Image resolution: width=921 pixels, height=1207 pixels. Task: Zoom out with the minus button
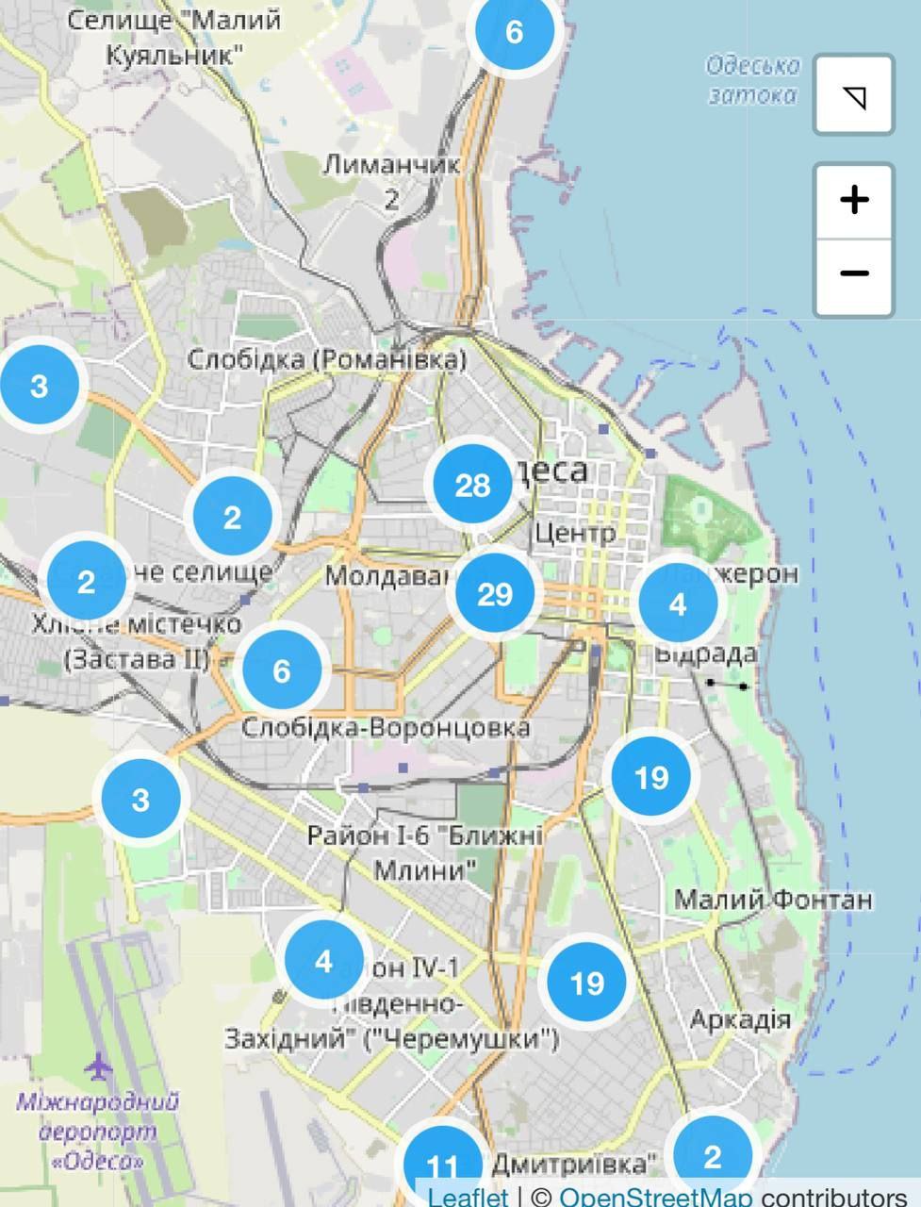tap(853, 274)
